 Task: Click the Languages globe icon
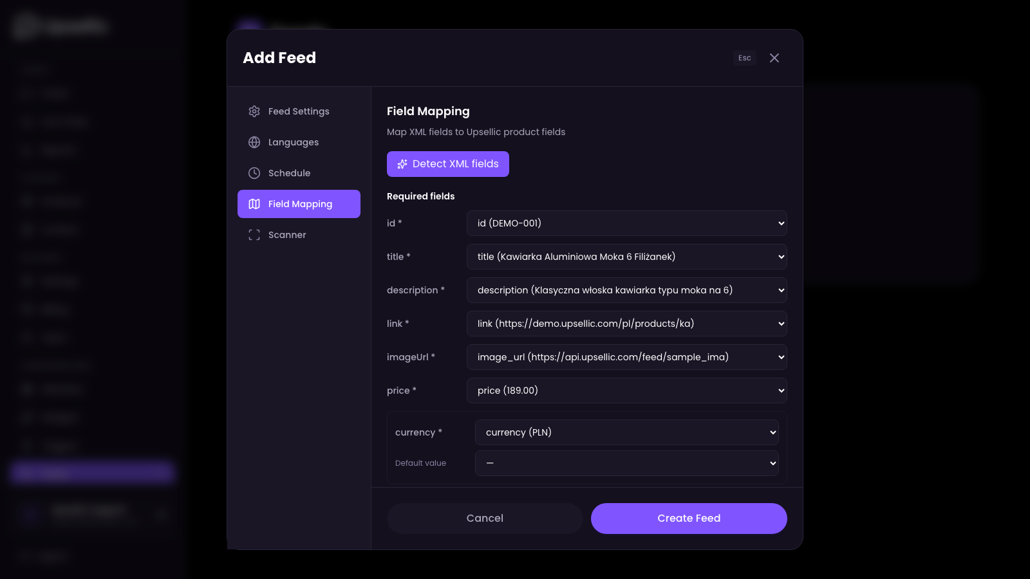254,142
